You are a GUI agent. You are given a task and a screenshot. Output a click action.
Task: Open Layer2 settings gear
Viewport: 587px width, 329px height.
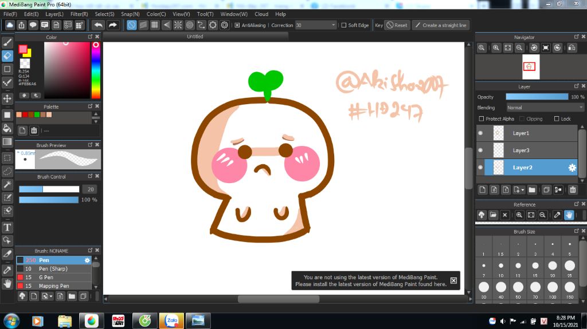coord(572,168)
